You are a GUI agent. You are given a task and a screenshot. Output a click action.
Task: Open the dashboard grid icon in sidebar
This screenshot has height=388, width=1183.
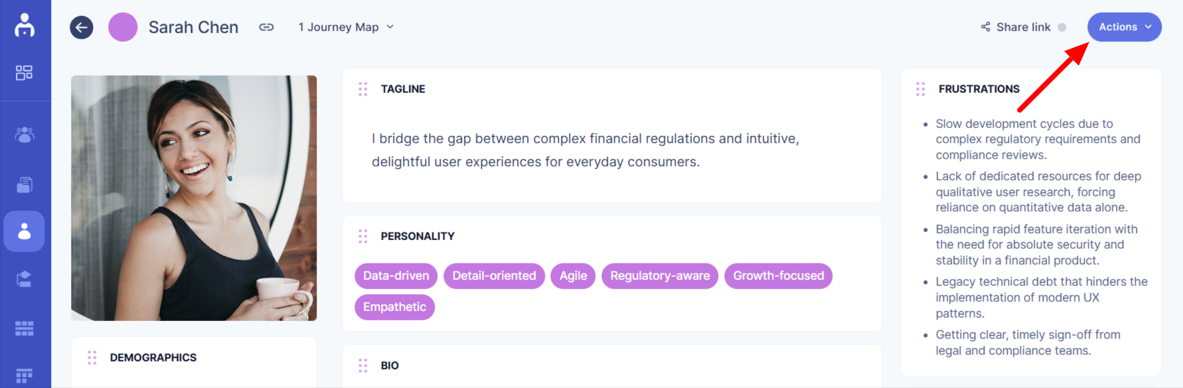(25, 72)
